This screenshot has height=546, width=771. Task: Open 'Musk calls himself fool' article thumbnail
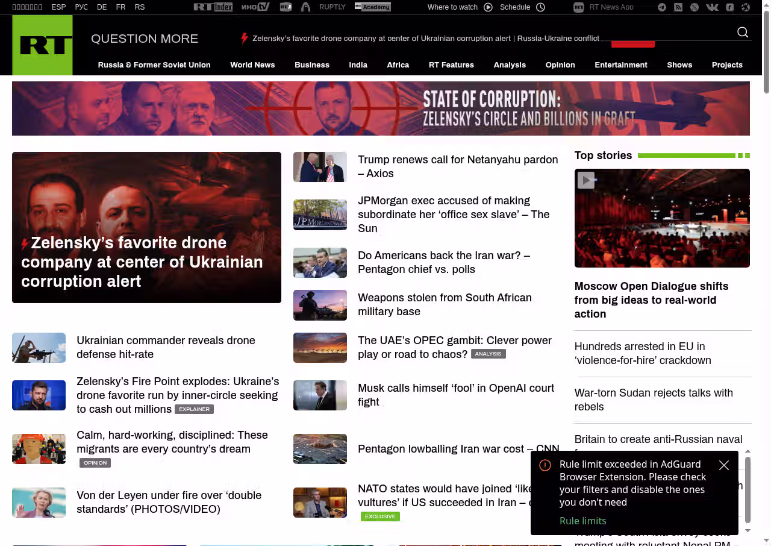pos(320,395)
